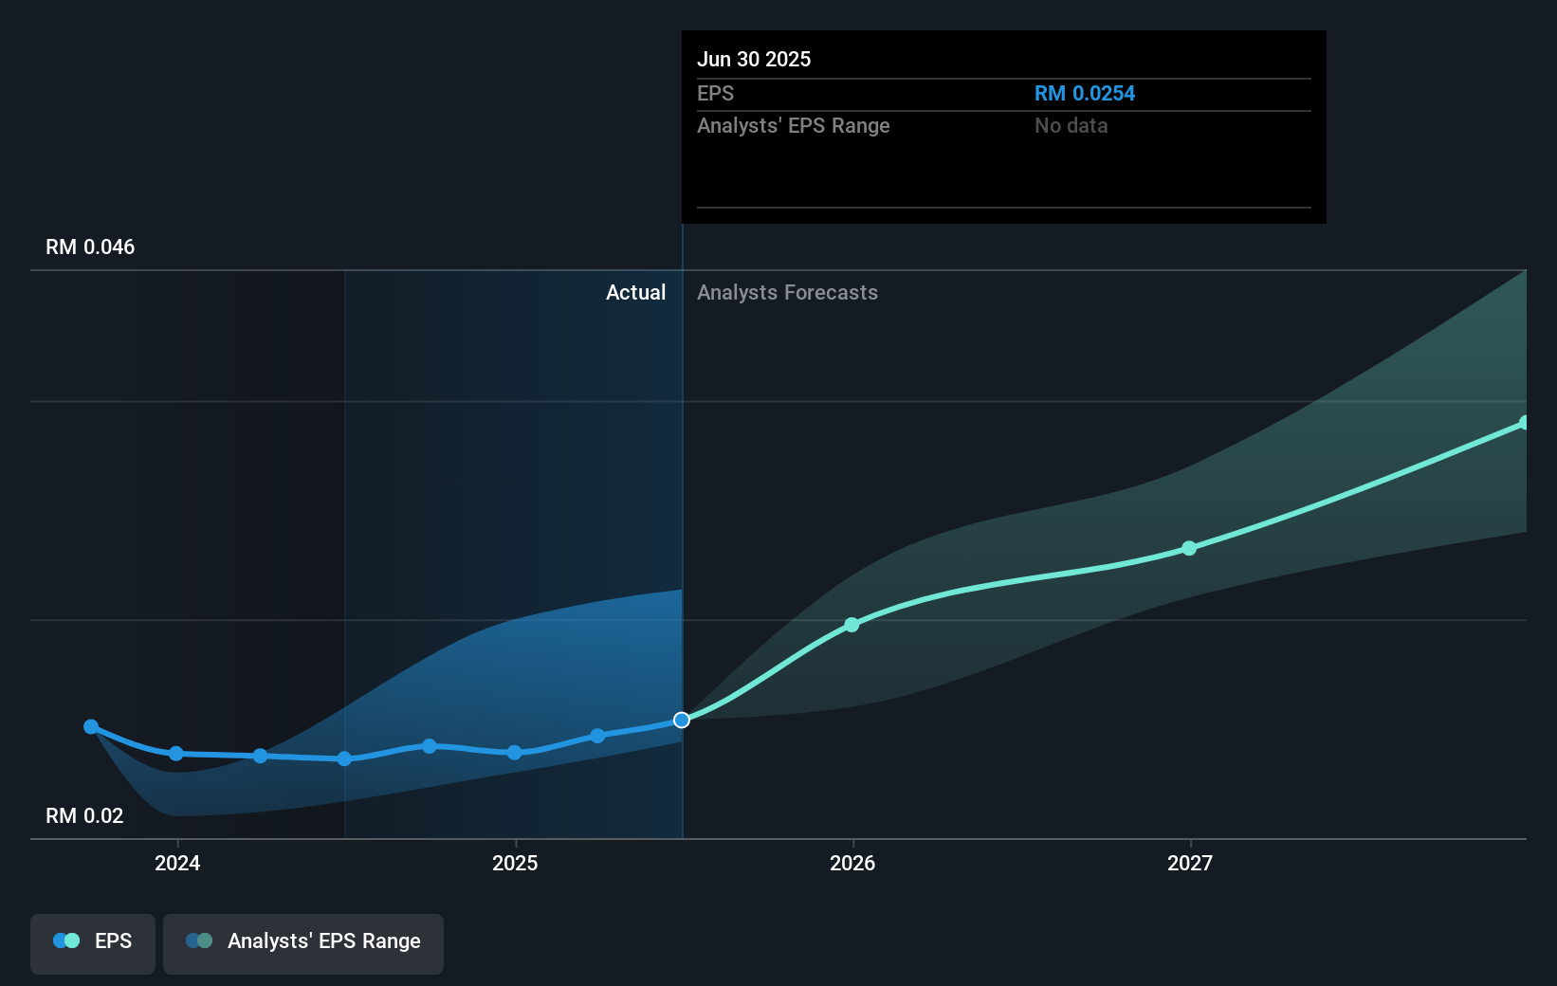Select the highlighted Jun 30 2025 data point

pyautogui.click(x=681, y=720)
